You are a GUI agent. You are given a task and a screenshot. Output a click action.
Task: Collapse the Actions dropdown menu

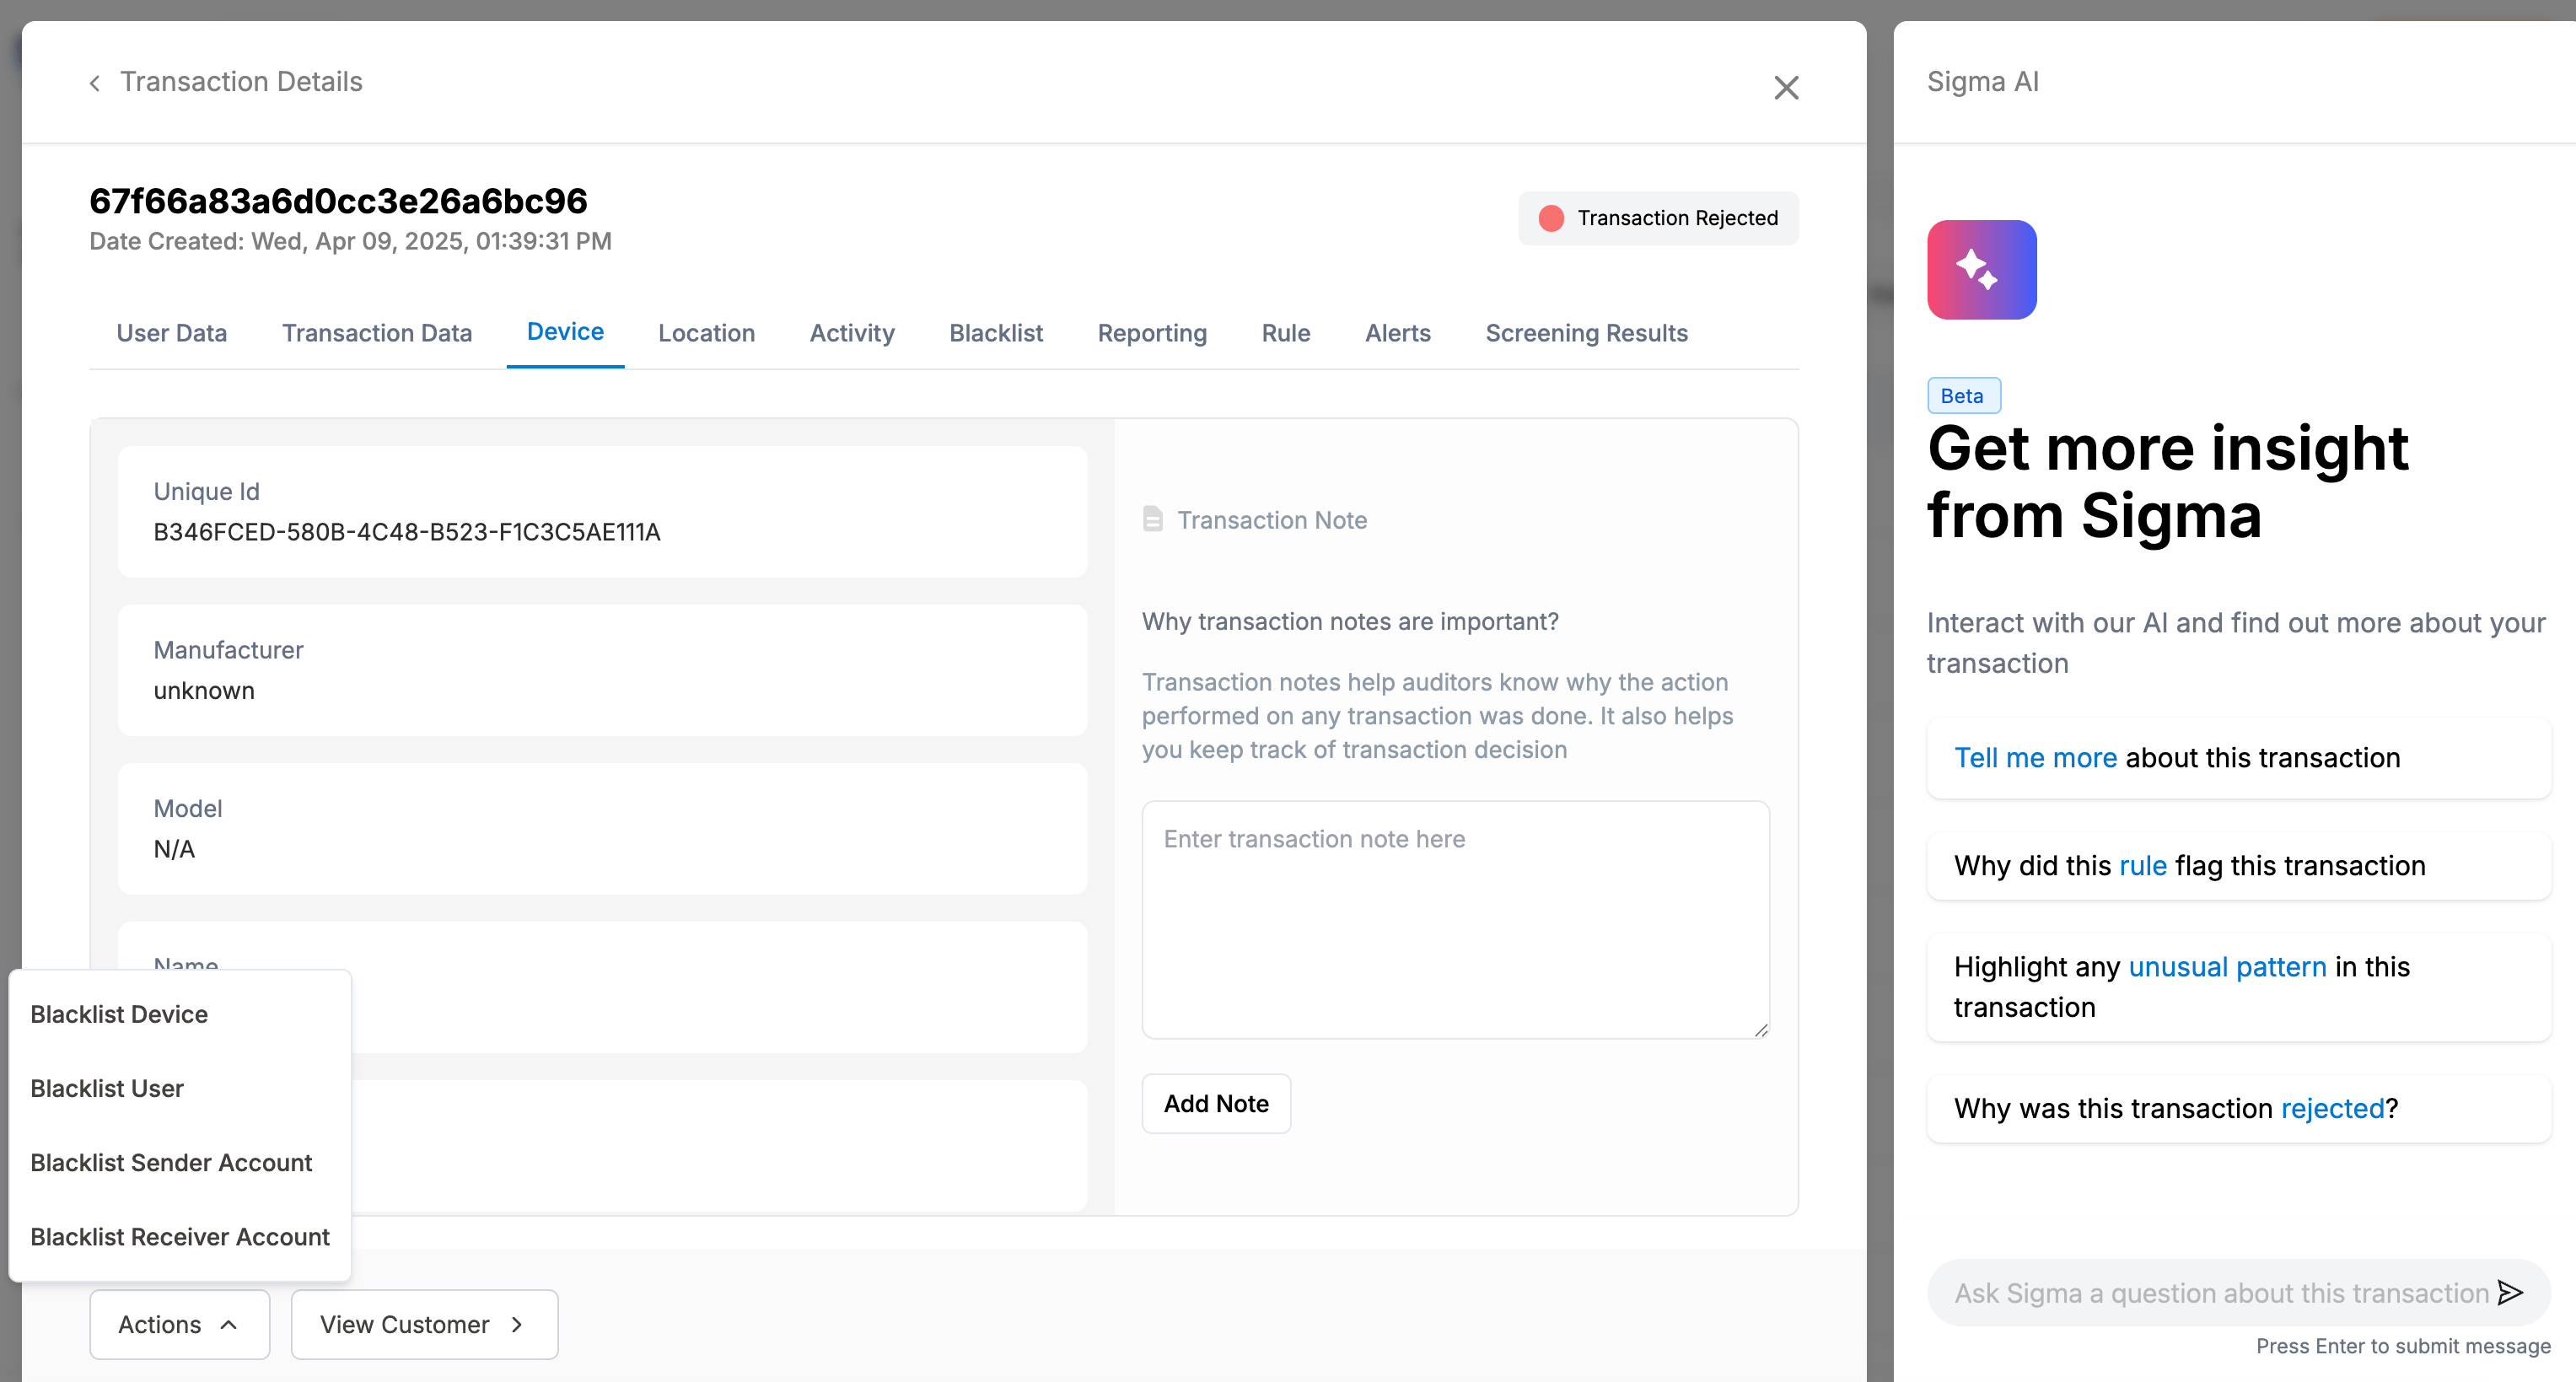(x=179, y=1324)
